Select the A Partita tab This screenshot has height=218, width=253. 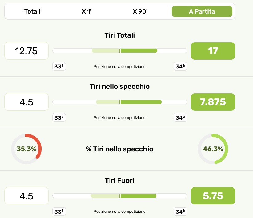pyautogui.click(x=202, y=12)
